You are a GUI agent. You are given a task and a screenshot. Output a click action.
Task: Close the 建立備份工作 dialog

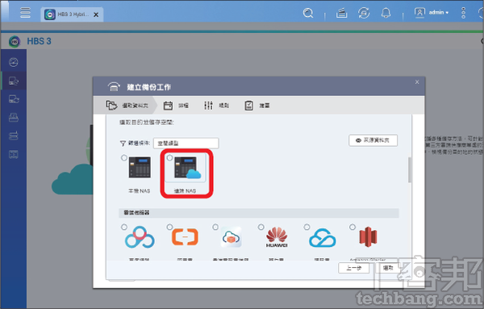click(x=417, y=82)
